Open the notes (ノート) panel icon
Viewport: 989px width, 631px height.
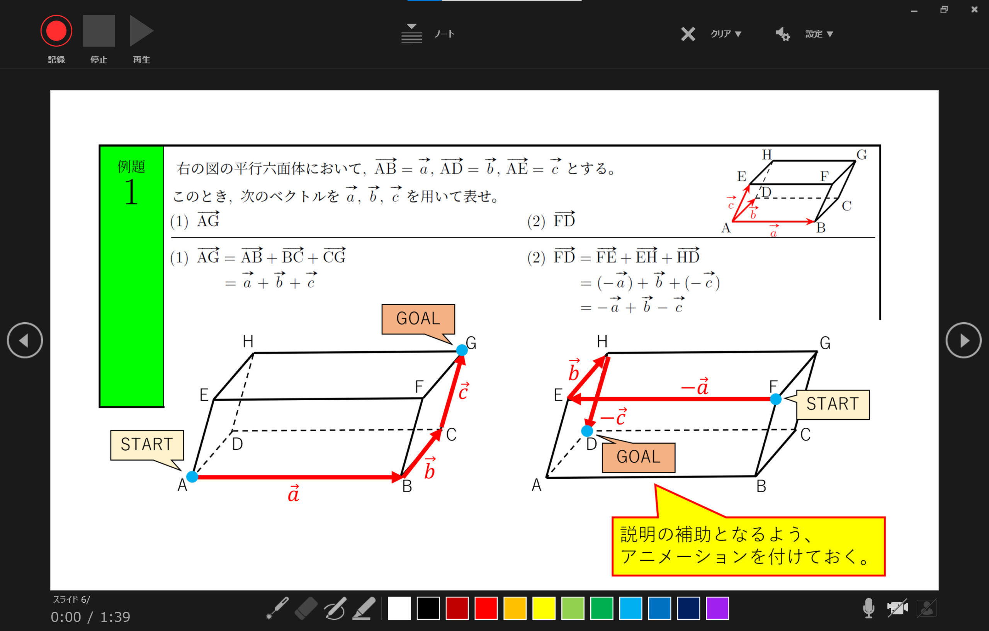pyautogui.click(x=411, y=34)
